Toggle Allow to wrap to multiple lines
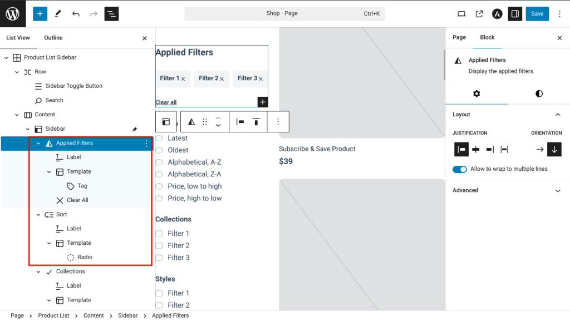The image size is (570, 321). (x=460, y=169)
